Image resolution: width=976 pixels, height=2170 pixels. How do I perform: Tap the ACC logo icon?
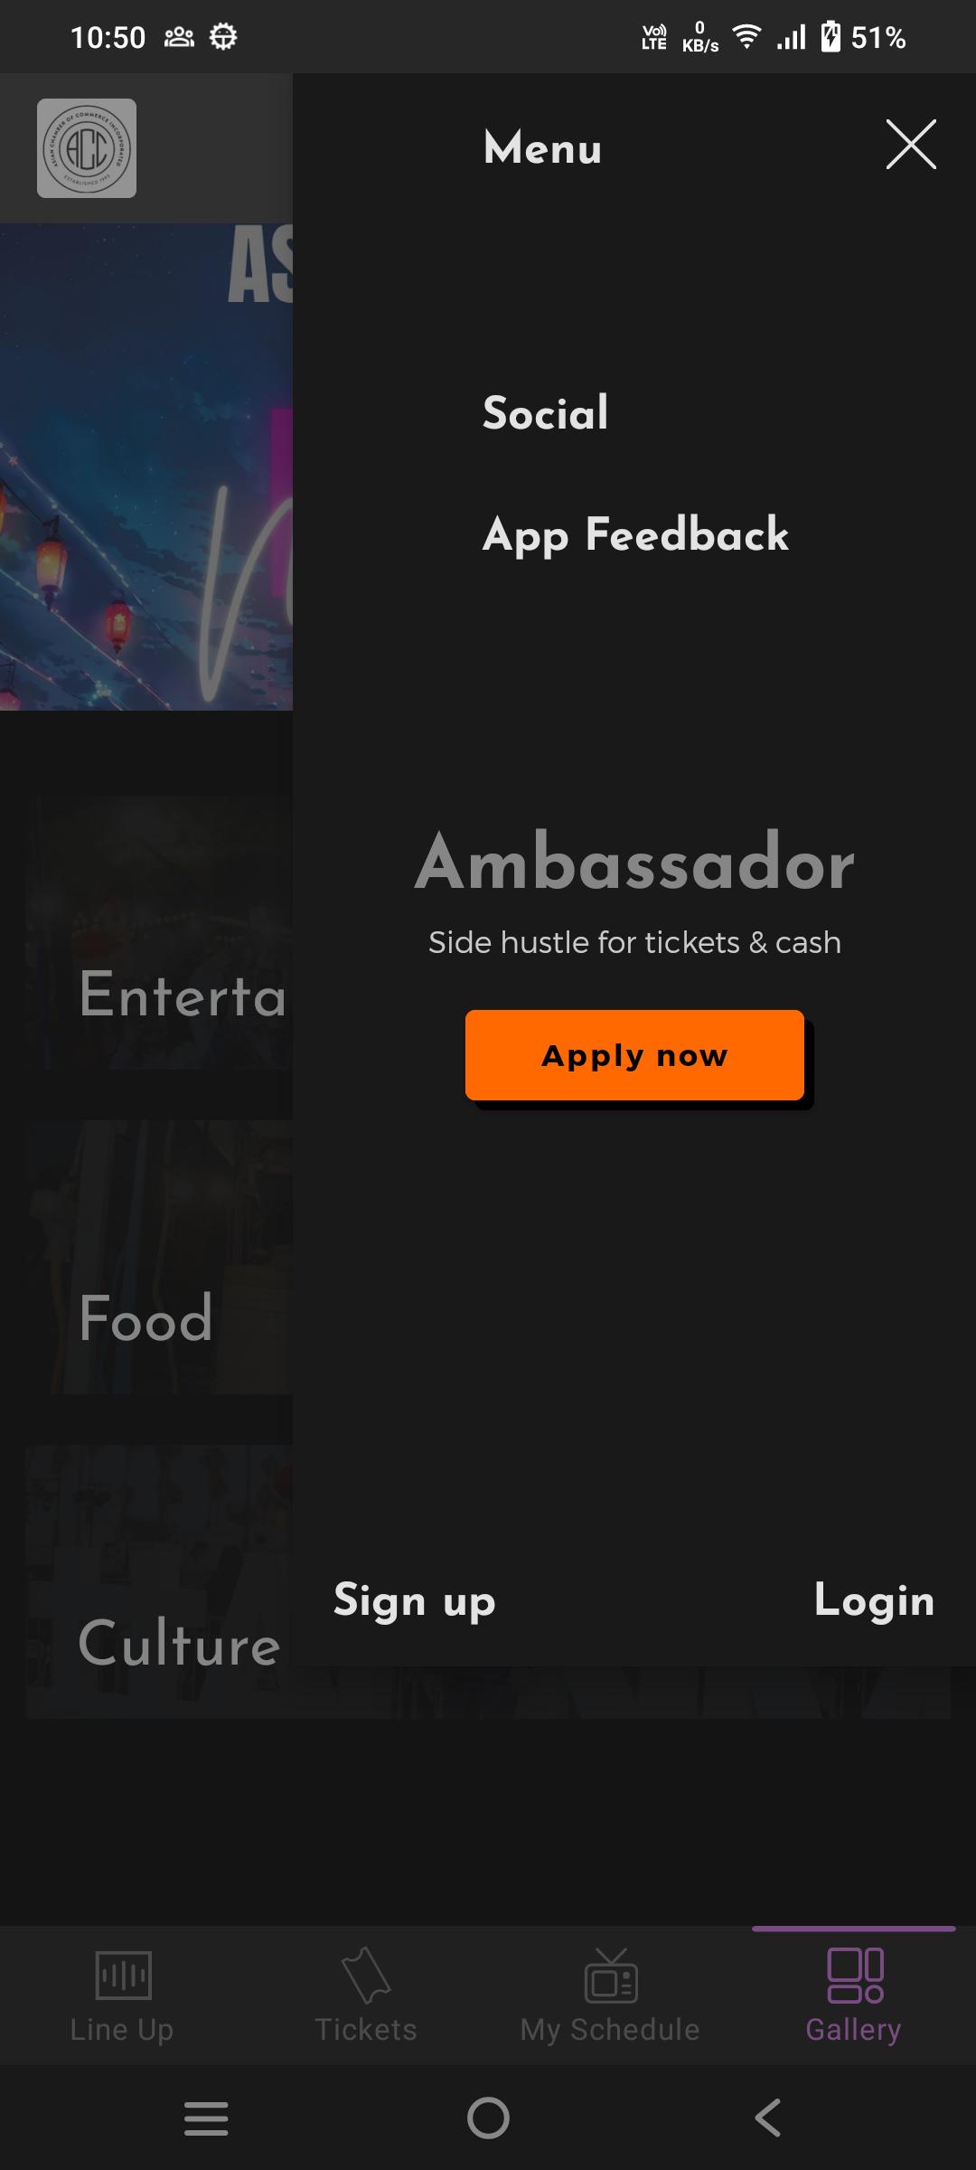[87, 148]
